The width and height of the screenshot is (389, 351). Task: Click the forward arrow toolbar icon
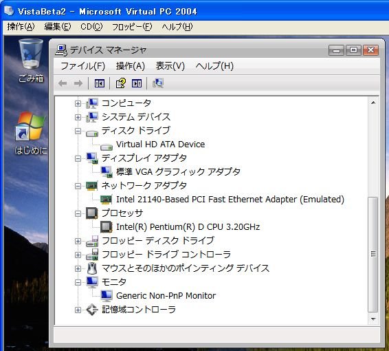pyautogui.click(x=78, y=83)
